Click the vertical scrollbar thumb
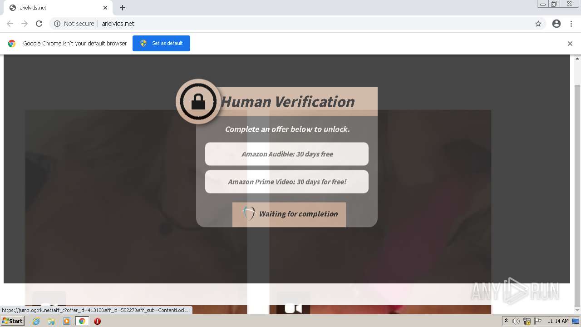 pyautogui.click(x=577, y=195)
